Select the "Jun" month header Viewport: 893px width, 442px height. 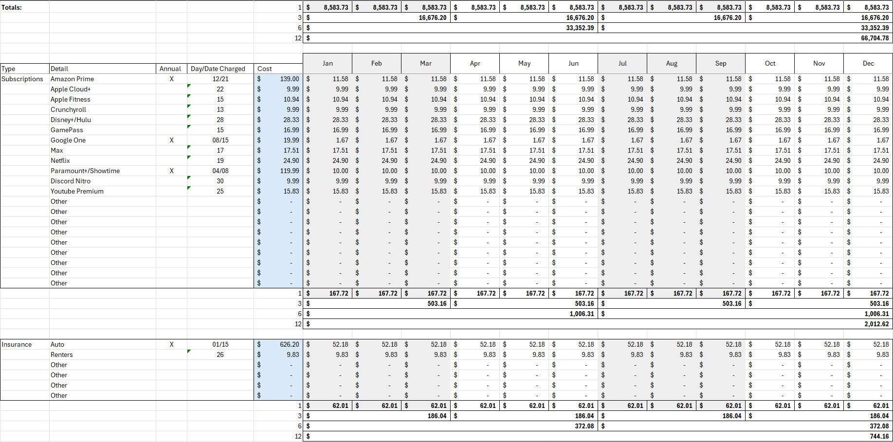[x=573, y=63]
